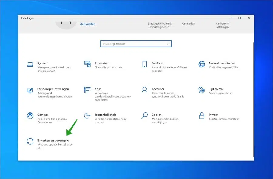Viewport: 273px width, 179px height.
Task: Open the Gaming Xbox icon
Action: tap(30, 115)
